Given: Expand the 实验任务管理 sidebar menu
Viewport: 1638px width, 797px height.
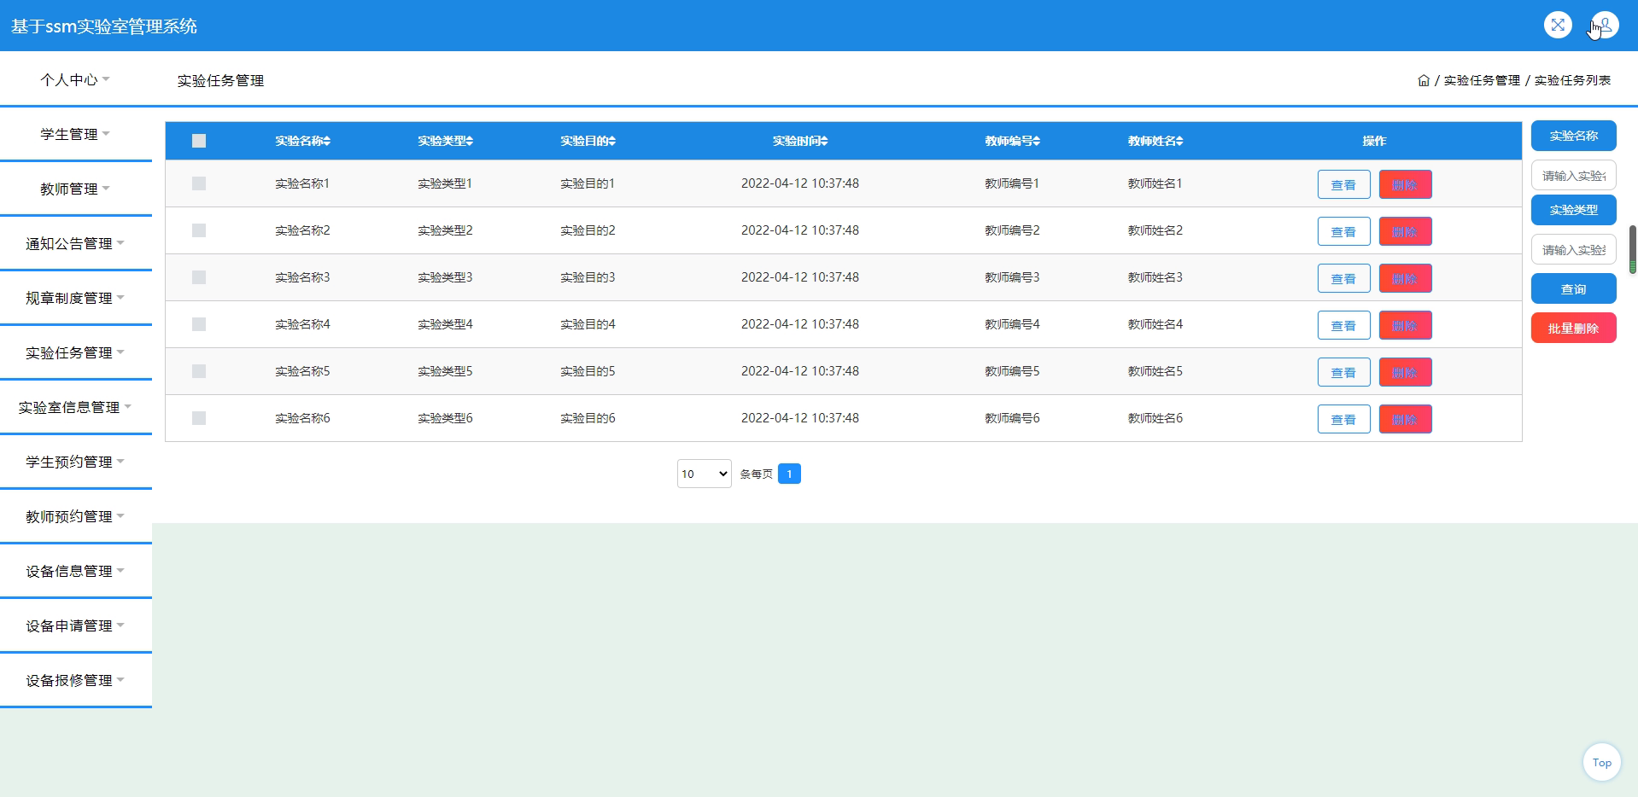Looking at the screenshot, I should (75, 352).
